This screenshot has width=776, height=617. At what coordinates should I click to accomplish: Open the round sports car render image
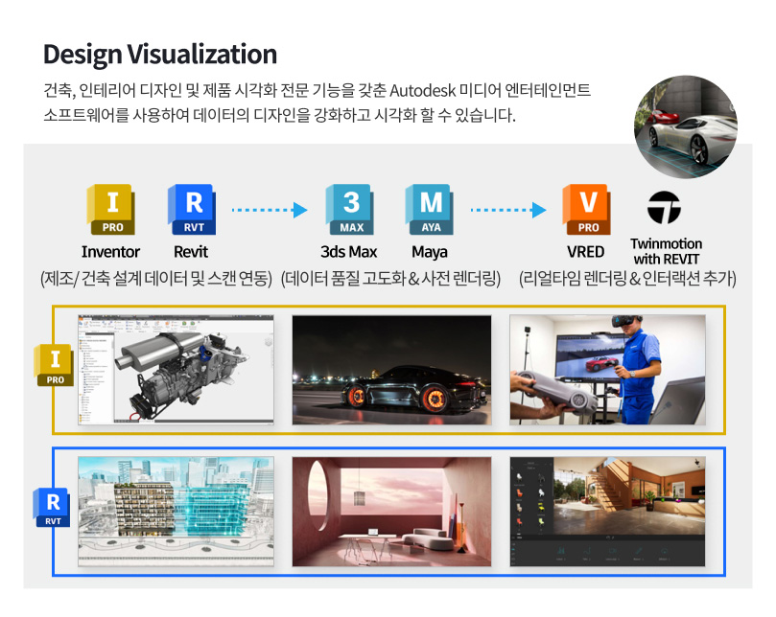tap(686, 127)
